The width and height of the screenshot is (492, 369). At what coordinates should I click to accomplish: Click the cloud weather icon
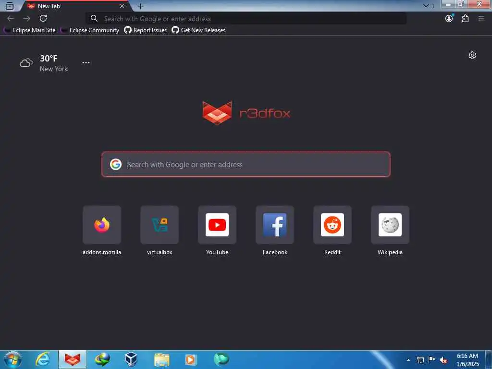click(x=26, y=63)
